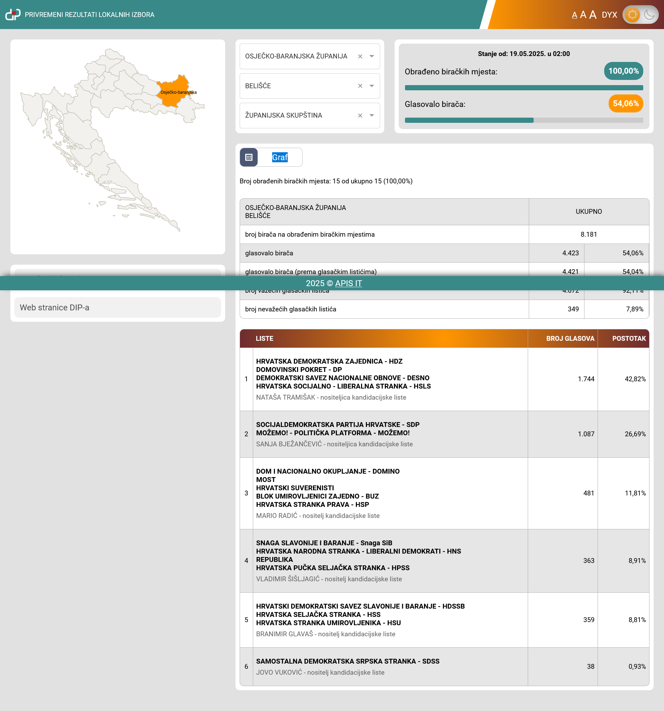Open the APIS IT footer link

(x=348, y=283)
